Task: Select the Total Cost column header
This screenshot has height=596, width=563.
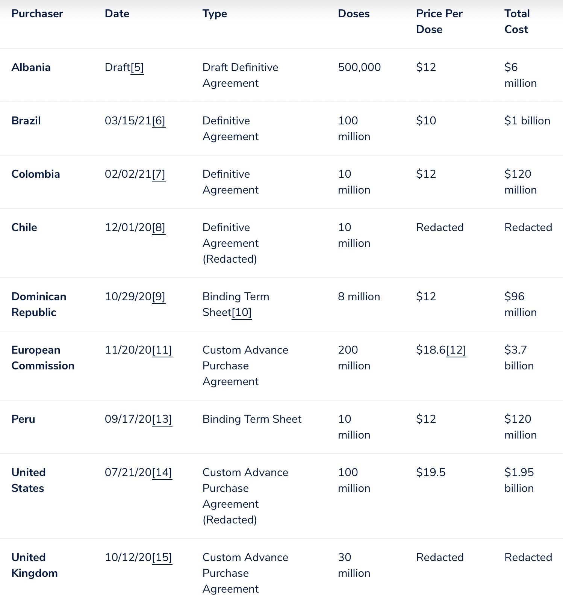Action: tap(517, 21)
